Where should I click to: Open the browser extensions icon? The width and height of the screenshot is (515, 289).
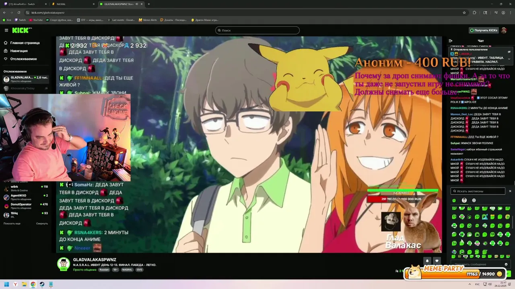point(474,12)
